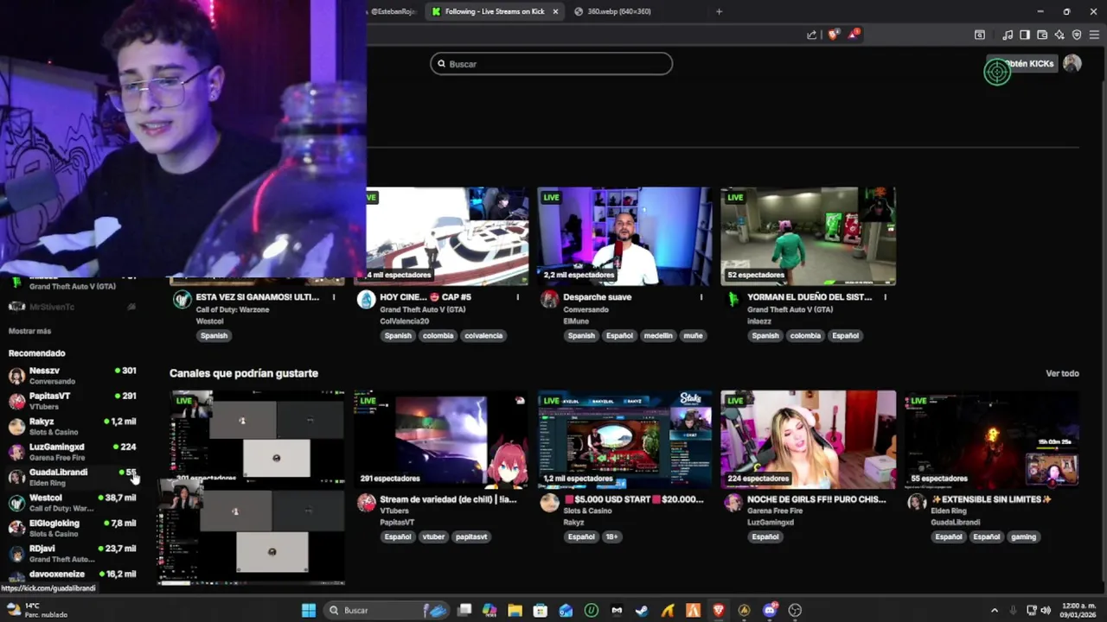1107x622 pixels.
Task: Open MrStivenTc in the followed sidebar
Action: (73, 307)
